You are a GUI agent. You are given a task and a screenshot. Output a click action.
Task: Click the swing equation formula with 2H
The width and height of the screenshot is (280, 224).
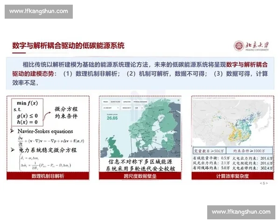click(46, 165)
